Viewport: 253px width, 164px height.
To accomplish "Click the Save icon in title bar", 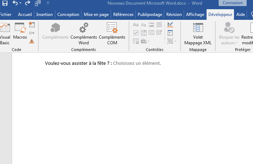I will 5,3.
